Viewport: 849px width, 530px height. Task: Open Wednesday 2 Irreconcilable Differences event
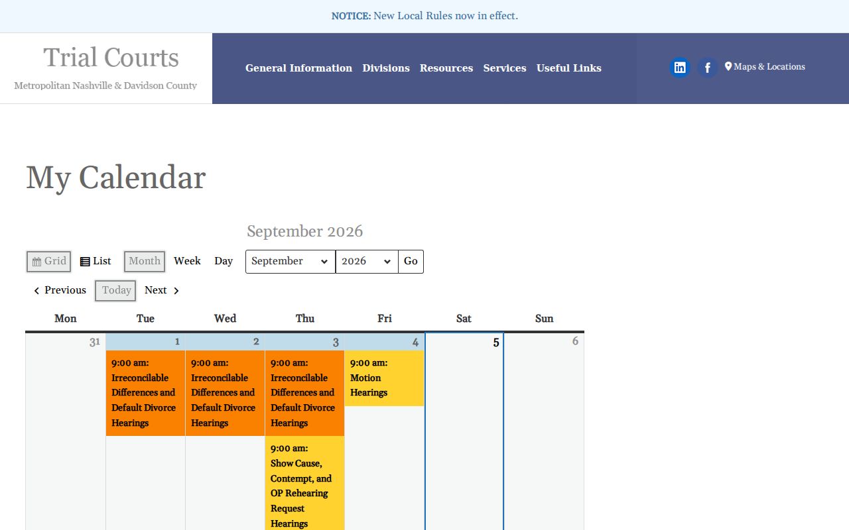click(225, 393)
